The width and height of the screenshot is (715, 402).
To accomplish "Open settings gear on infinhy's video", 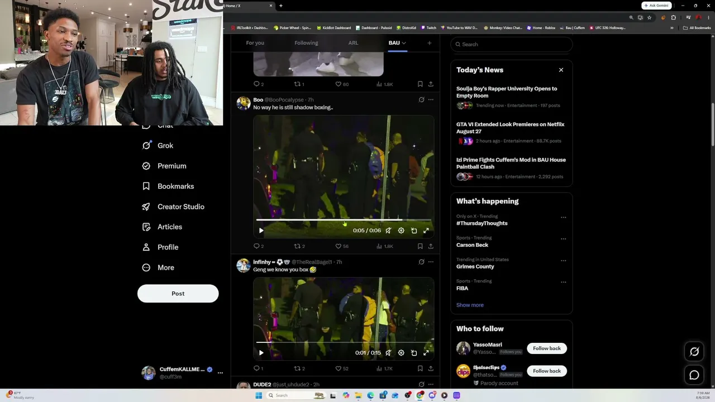I will click(x=401, y=353).
